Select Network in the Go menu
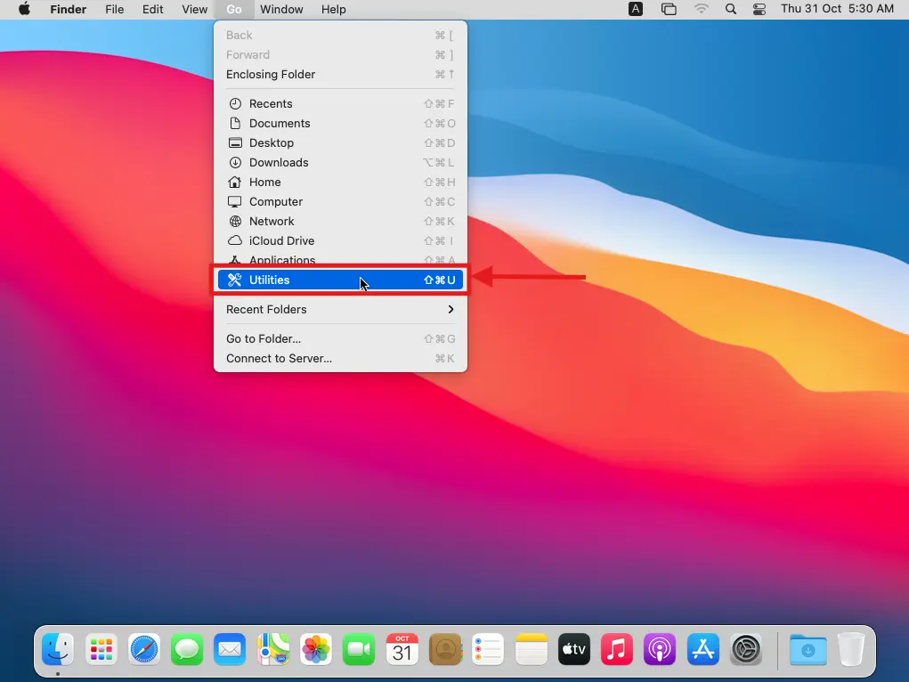This screenshot has height=682, width=909. (340, 222)
